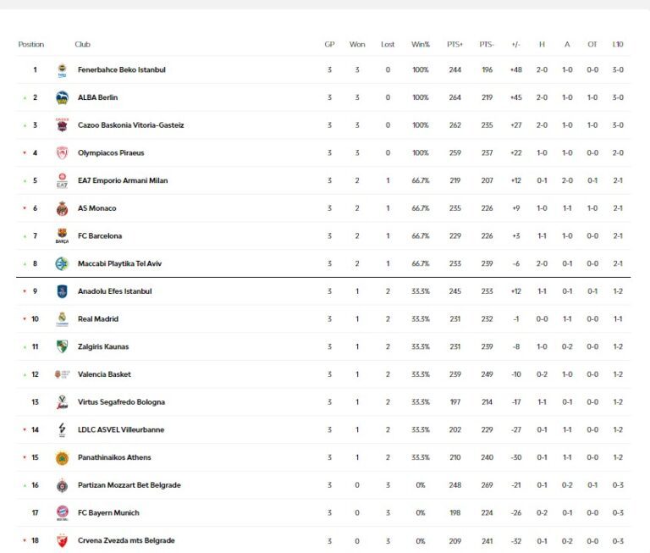The width and height of the screenshot is (650, 553).
Task: Open Cazoo Baskonia Vitoria-Gasteiz team link
Action: pyautogui.click(x=130, y=125)
